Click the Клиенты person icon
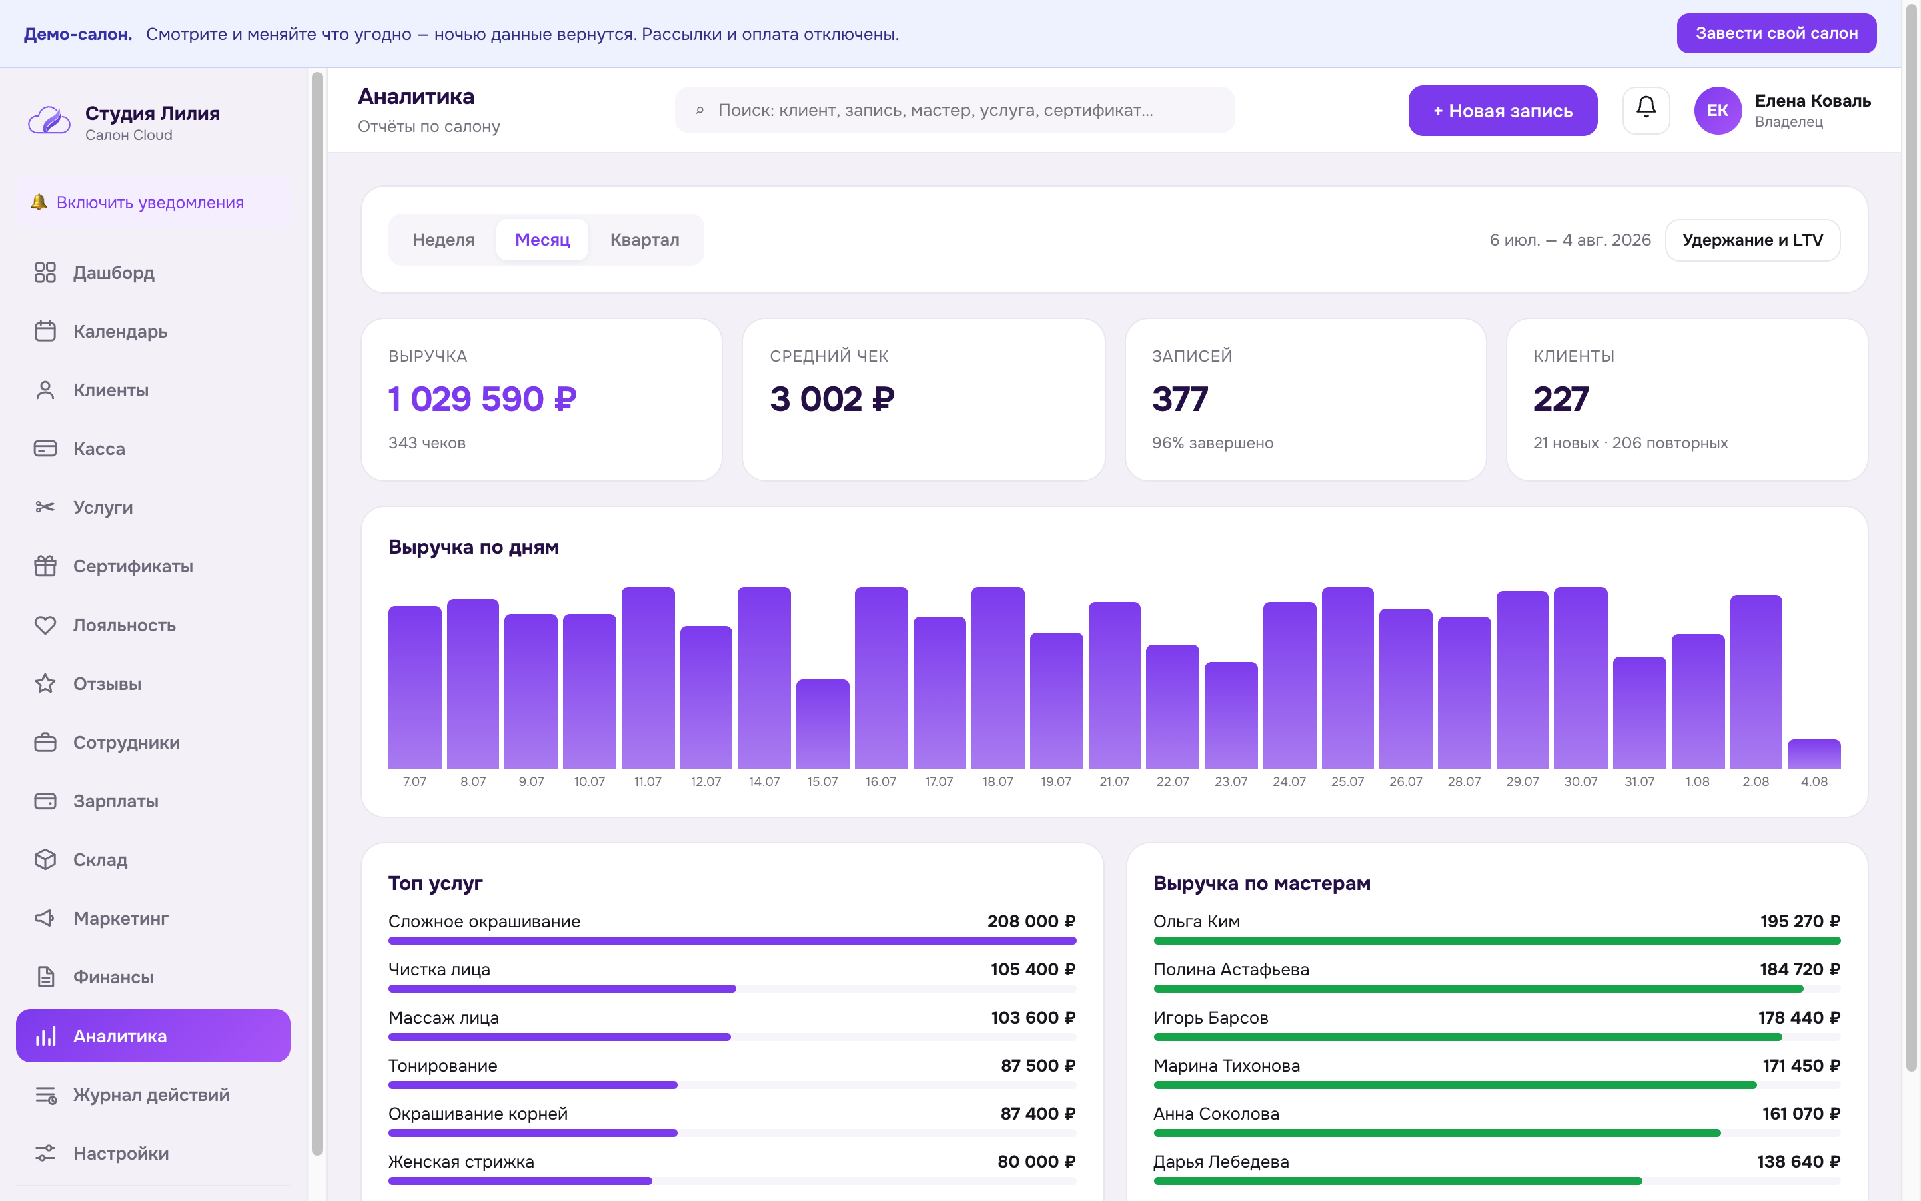This screenshot has width=1921, height=1201. tap(45, 390)
